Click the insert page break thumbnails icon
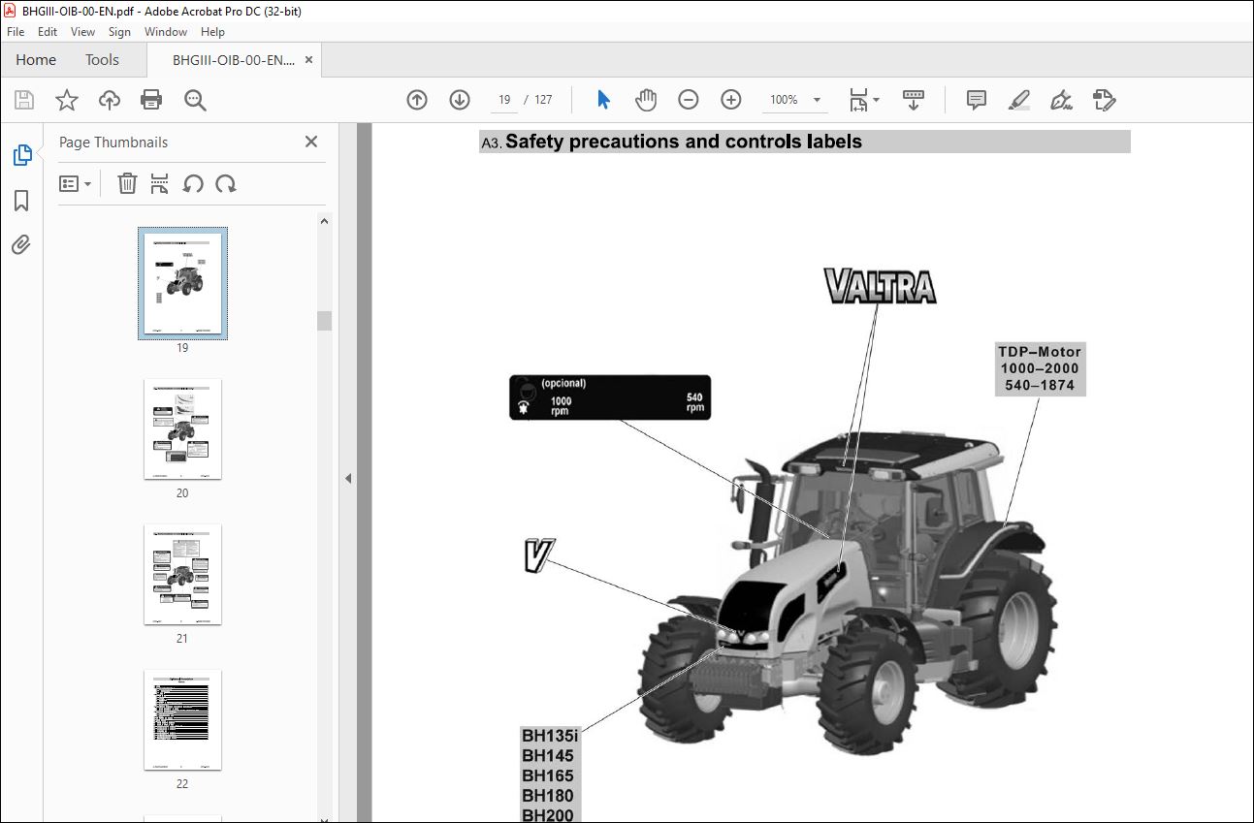 click(160, 183)
